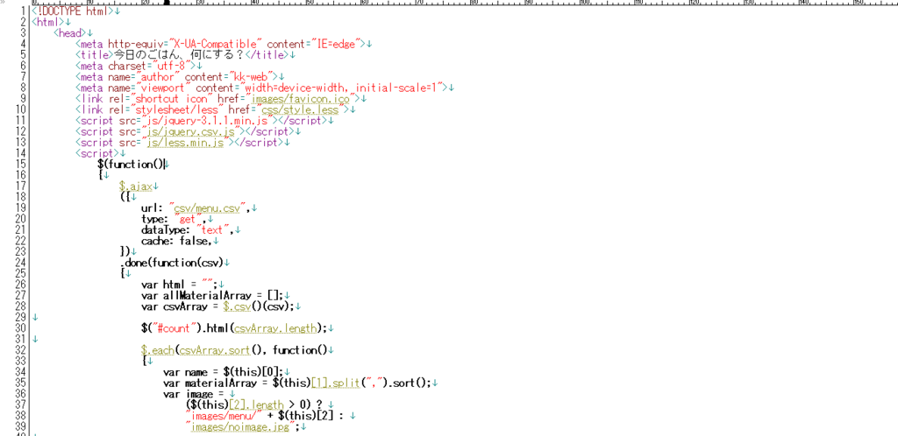Click the $(function() text on line 15

(131, 164)
